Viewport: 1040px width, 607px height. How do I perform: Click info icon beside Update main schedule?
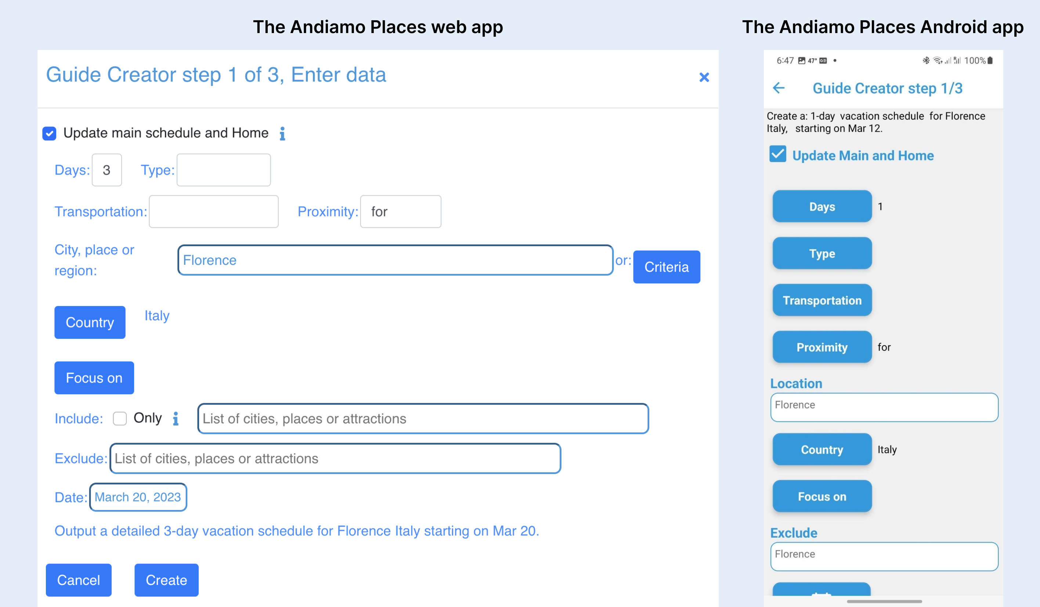282,133
